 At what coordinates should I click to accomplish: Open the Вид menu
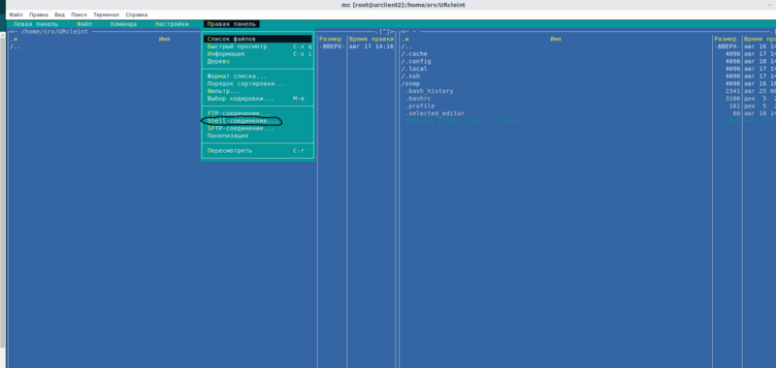59,15
